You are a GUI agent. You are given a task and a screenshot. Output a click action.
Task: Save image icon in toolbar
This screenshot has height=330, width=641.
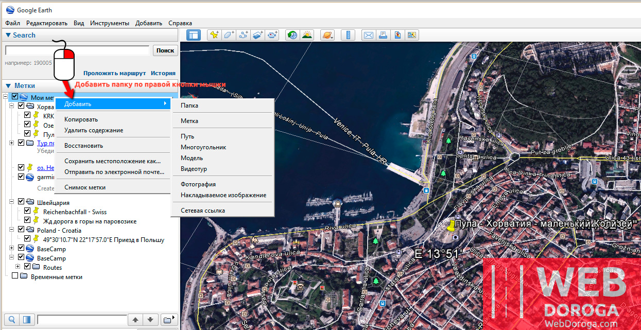click(411, 35)
